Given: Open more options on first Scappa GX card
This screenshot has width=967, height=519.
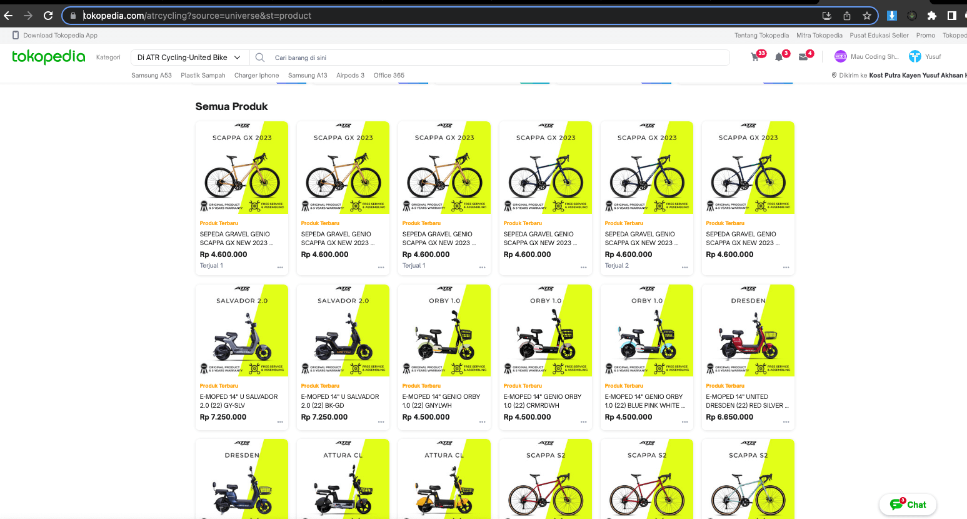Looking at the screenshot, I should [280, 267].
